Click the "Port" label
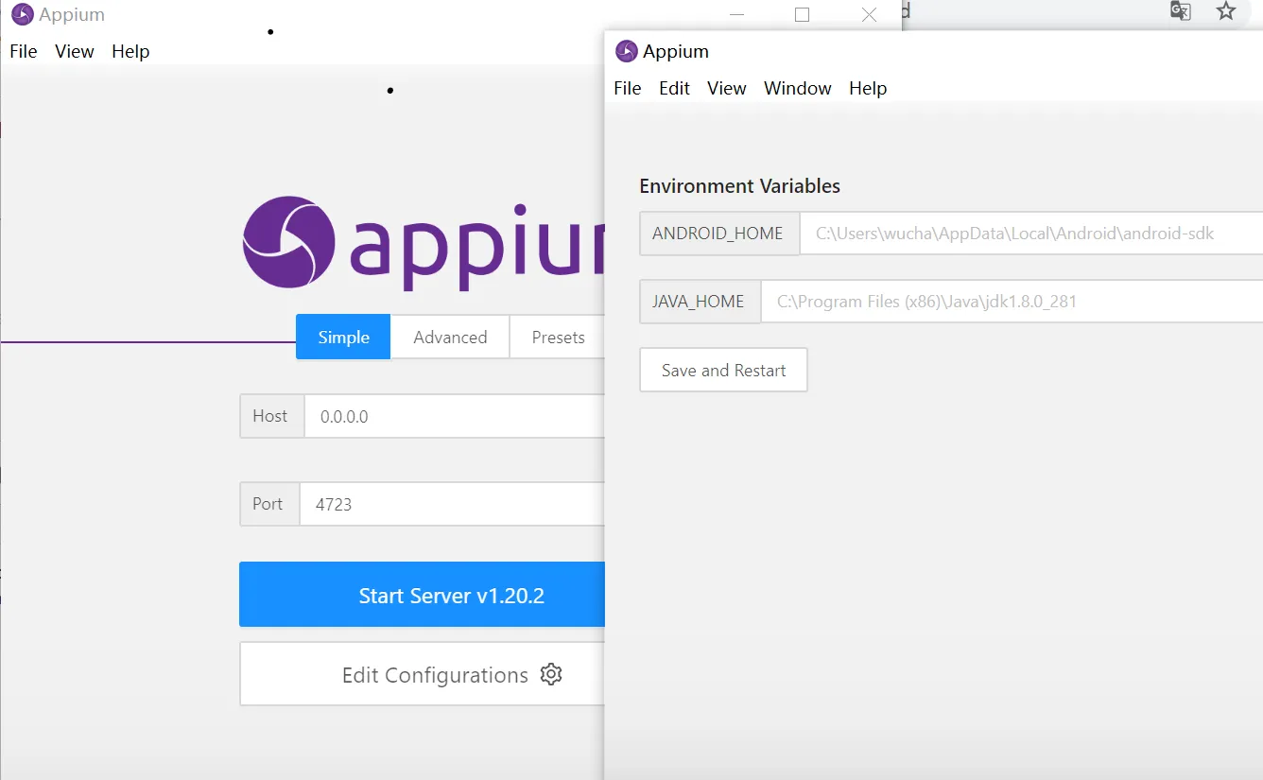The image size is (1263, 780). coord(268,504)
